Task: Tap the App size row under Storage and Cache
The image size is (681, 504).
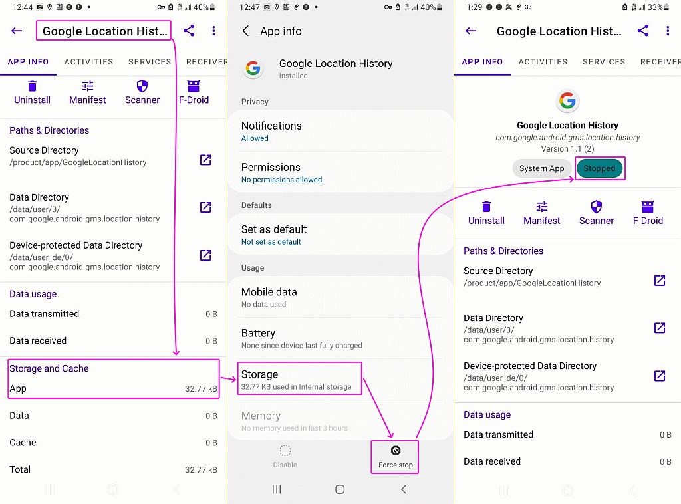Action: click(x=113, y=388)
